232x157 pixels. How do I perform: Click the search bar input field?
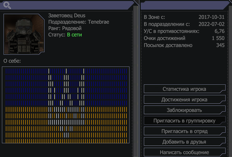pos(67,5)
